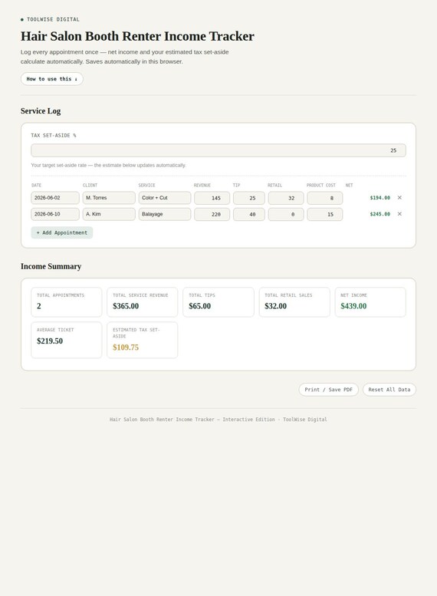Click the ToolWise Digital brand label
The width and height of the screenshot is (437, 596).
tap(53, 19)
